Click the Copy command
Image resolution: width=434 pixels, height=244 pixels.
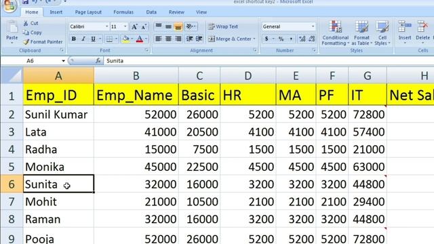pyautogui.click(x=33, y=33)
